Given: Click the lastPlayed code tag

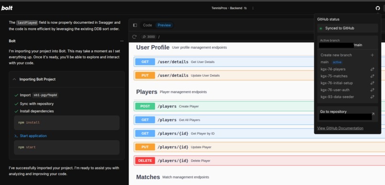Looking at the screenshot, I should coord(27,22).
